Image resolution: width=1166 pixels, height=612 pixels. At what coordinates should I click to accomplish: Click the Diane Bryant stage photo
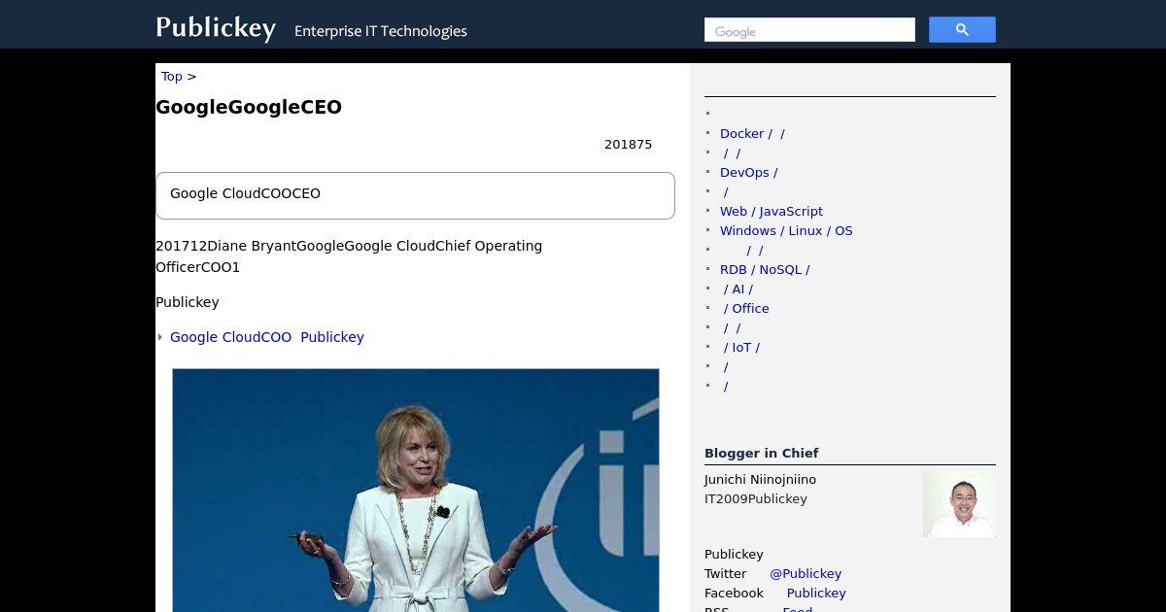[x=416, y=491]
